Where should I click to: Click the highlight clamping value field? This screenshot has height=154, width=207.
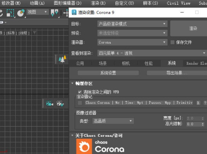(x=194, y=124)
